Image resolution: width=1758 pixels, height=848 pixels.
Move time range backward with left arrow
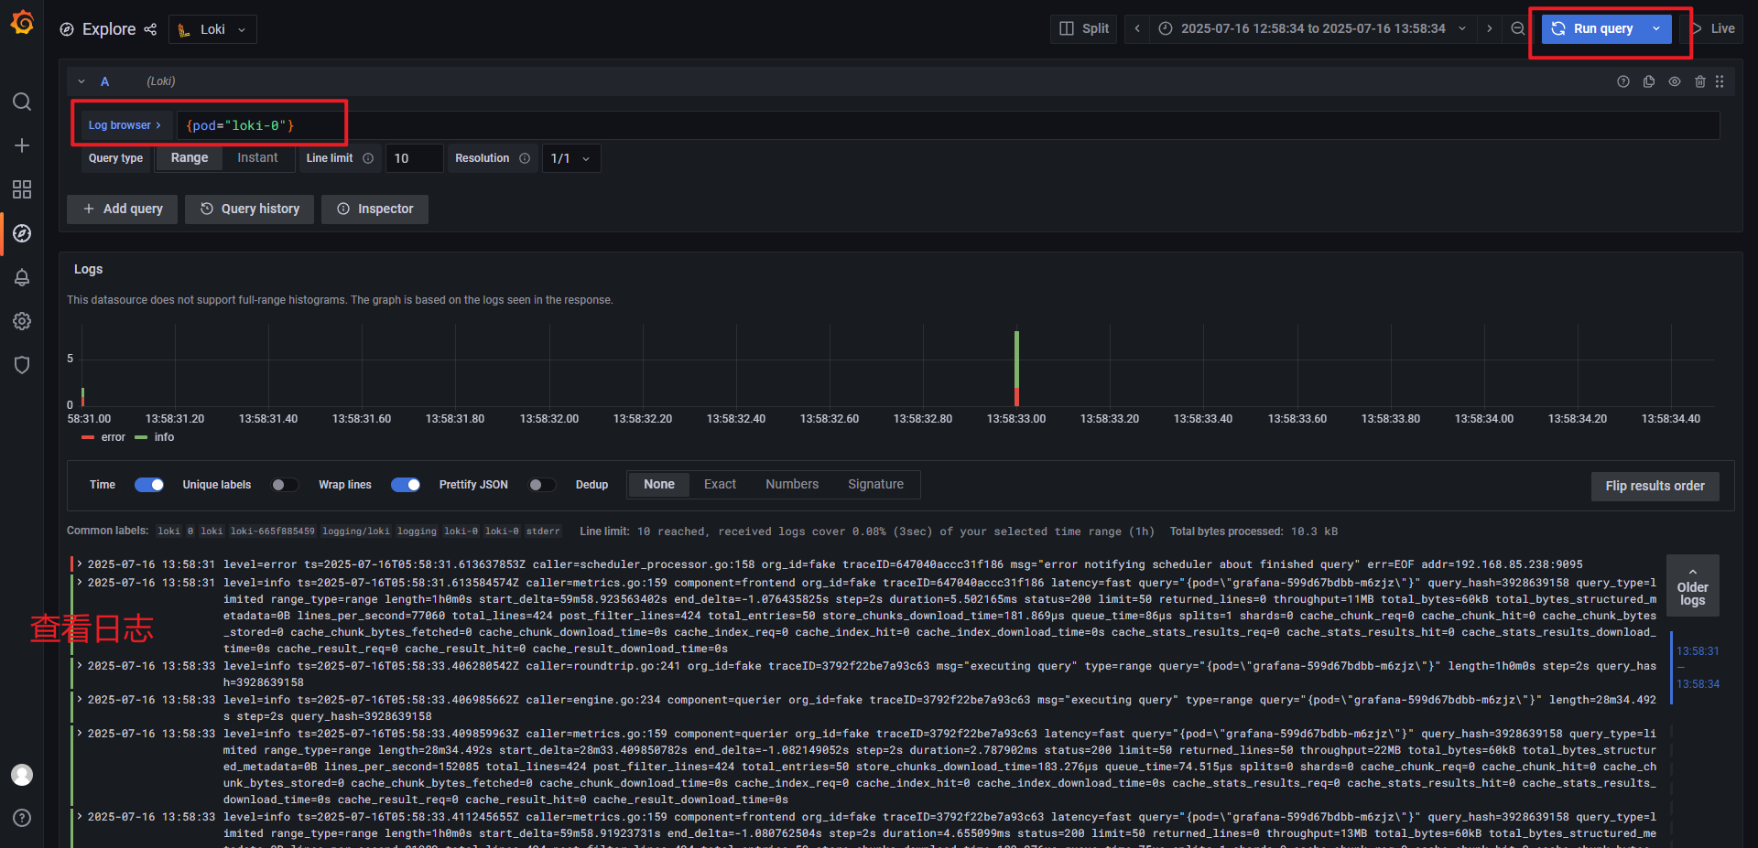(1137, 28)
